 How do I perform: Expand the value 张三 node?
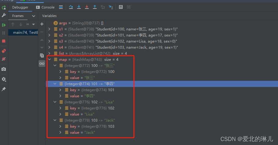61,78
